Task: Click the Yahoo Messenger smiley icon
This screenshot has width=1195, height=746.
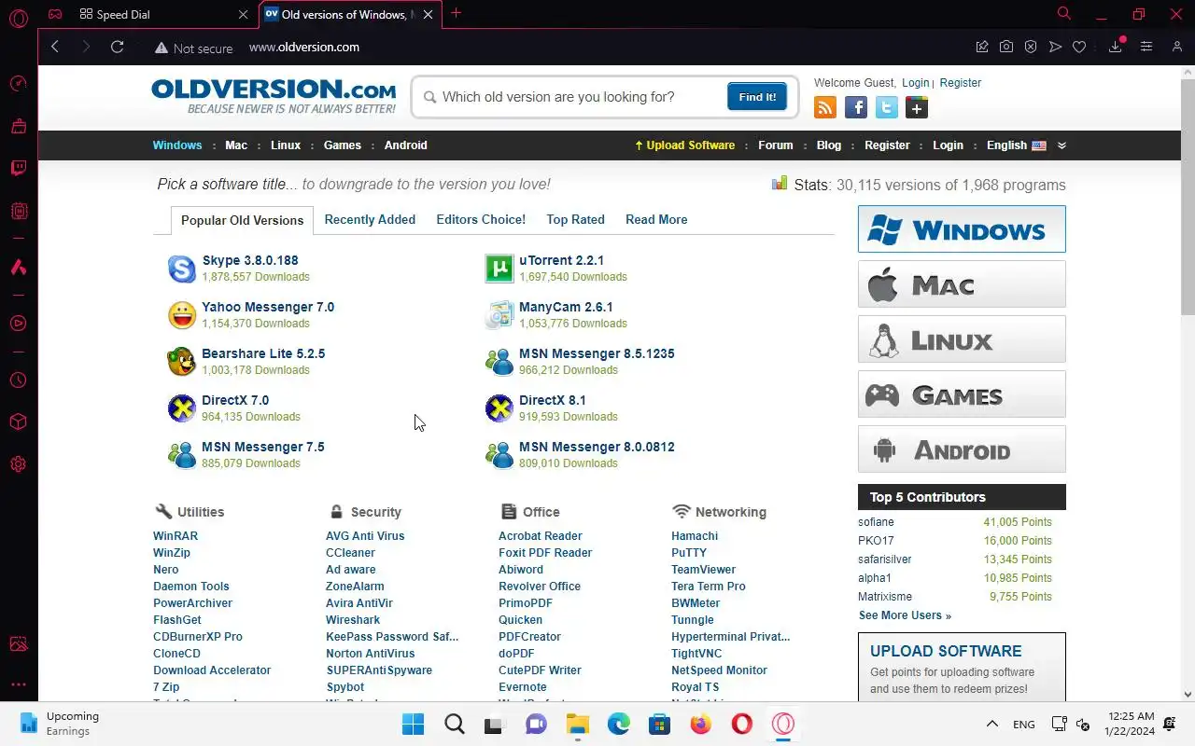Action: pos(182,315)
